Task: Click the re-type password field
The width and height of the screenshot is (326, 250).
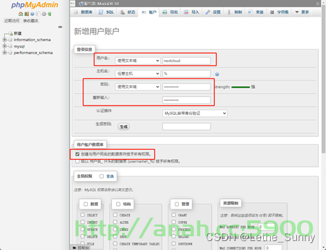Action: [x=186, y=100]
